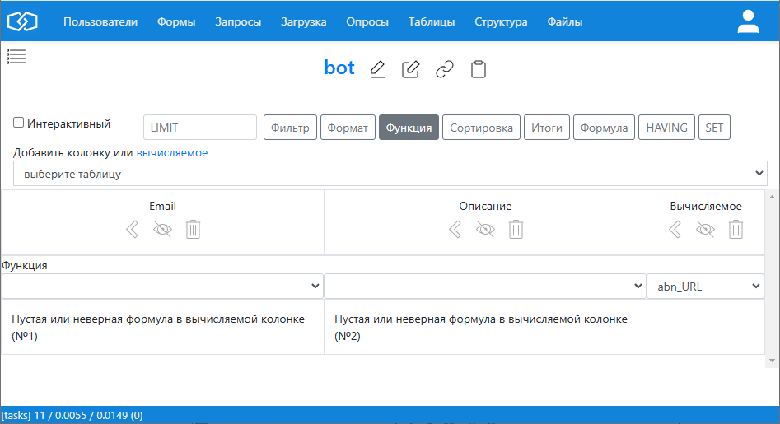Open the Таблицы menu
Viewport: 780px width, 424px height.
click(432, 22)
